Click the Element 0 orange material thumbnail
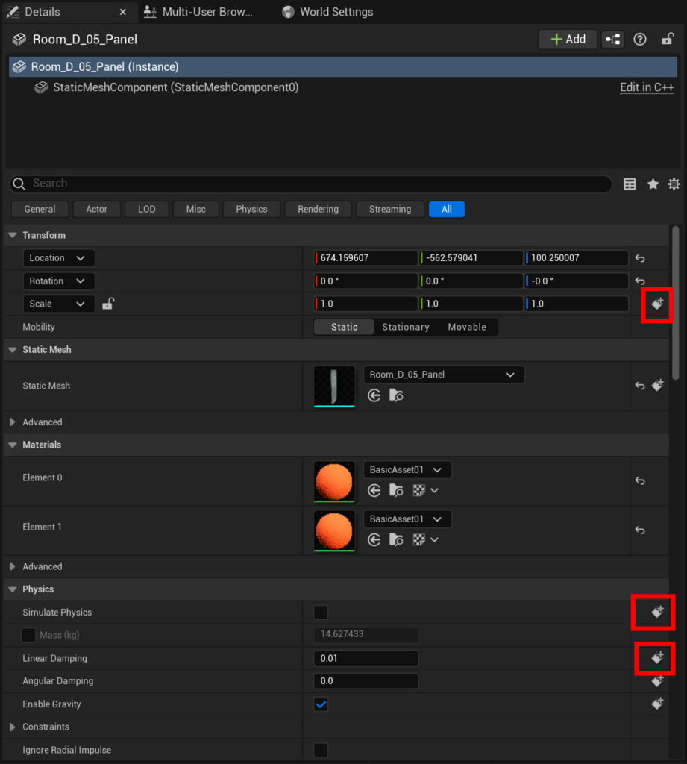 tap(334, 481)
